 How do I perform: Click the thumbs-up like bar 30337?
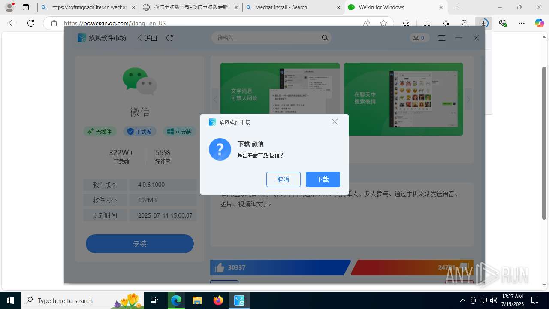(x=280, y=267)
